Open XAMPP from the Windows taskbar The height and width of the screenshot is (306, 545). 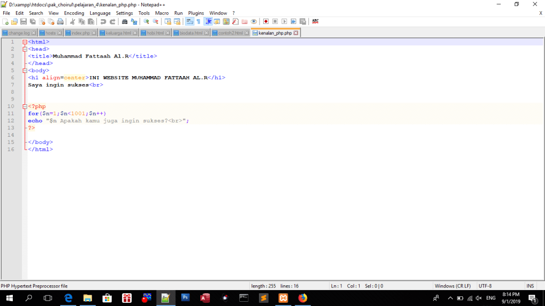tap(283, 298)
